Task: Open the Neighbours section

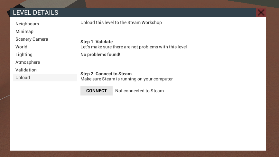Action: [45, 24]
